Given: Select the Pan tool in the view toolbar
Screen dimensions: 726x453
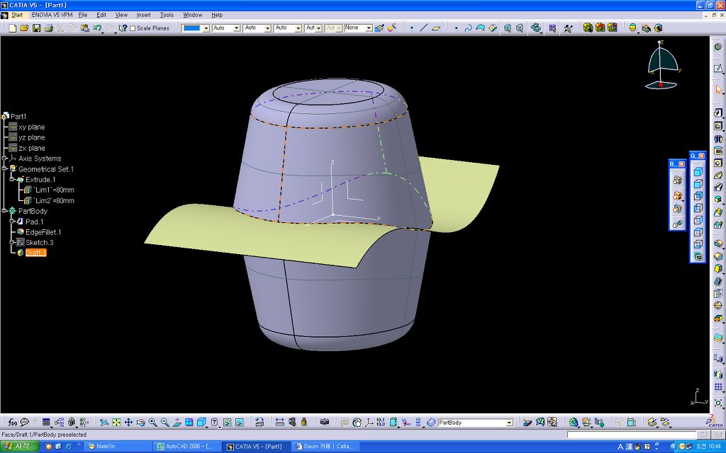Looking at the screenshot, I should (128, 423).
